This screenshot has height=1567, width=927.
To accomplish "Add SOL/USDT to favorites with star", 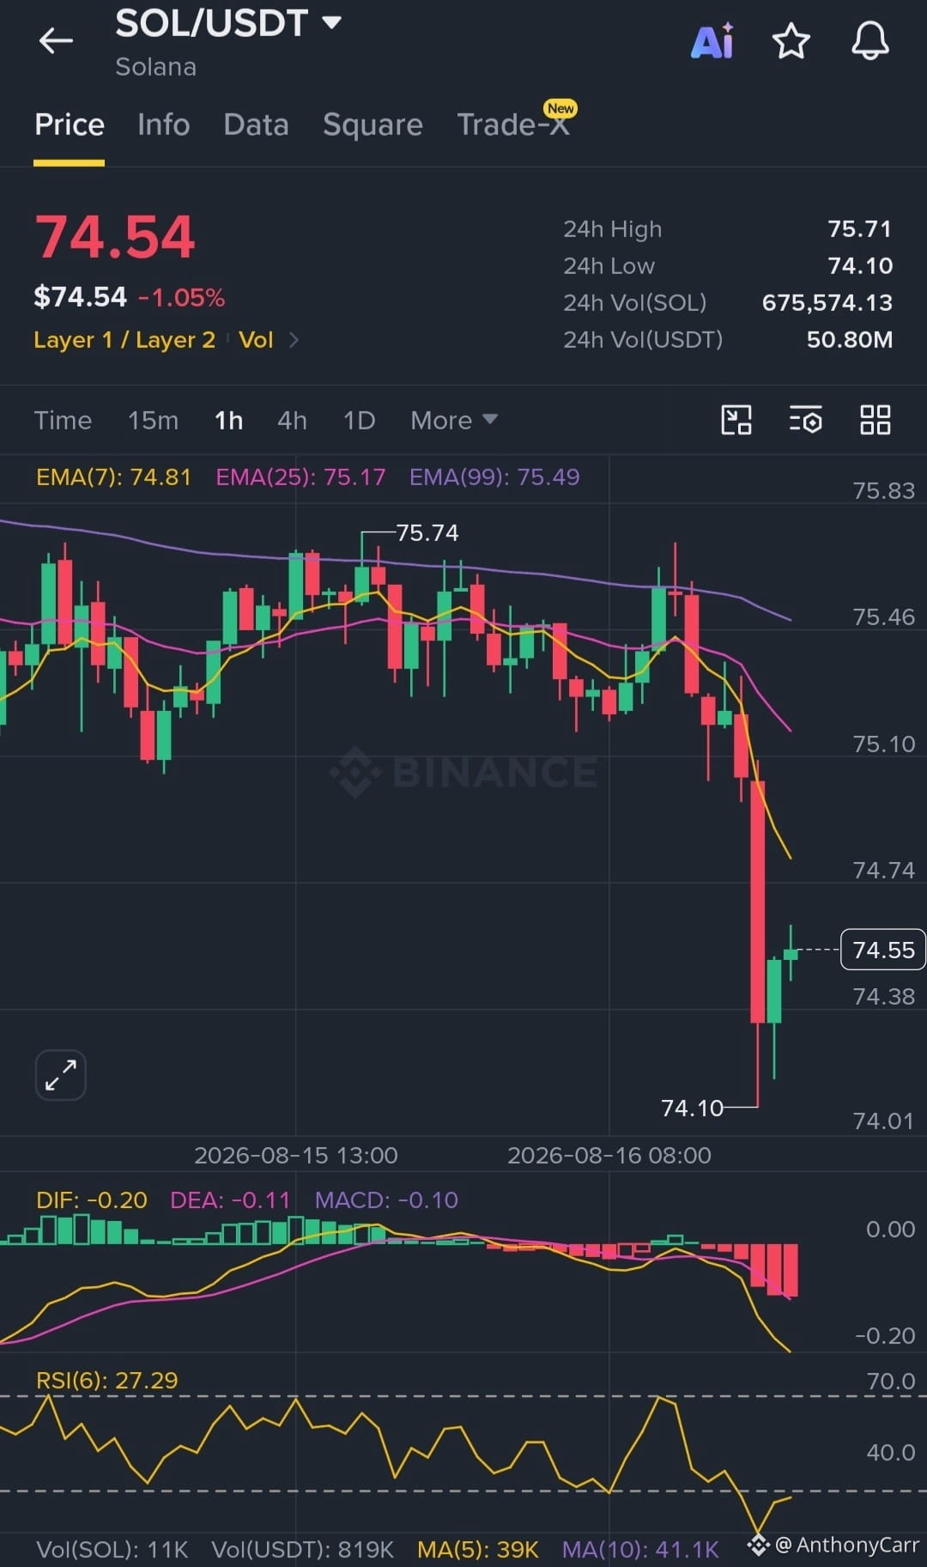I will [791, 40].
